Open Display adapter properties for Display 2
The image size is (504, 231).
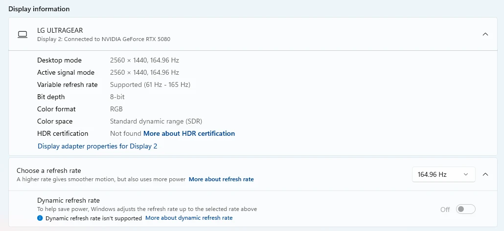tap(97, 147)
